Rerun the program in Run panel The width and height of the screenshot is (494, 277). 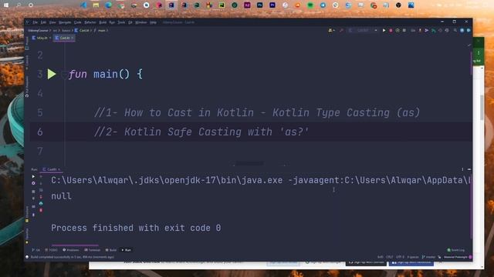coord(33,176)
